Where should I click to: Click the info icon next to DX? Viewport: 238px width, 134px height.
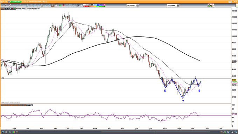click(x=9, y=1)
